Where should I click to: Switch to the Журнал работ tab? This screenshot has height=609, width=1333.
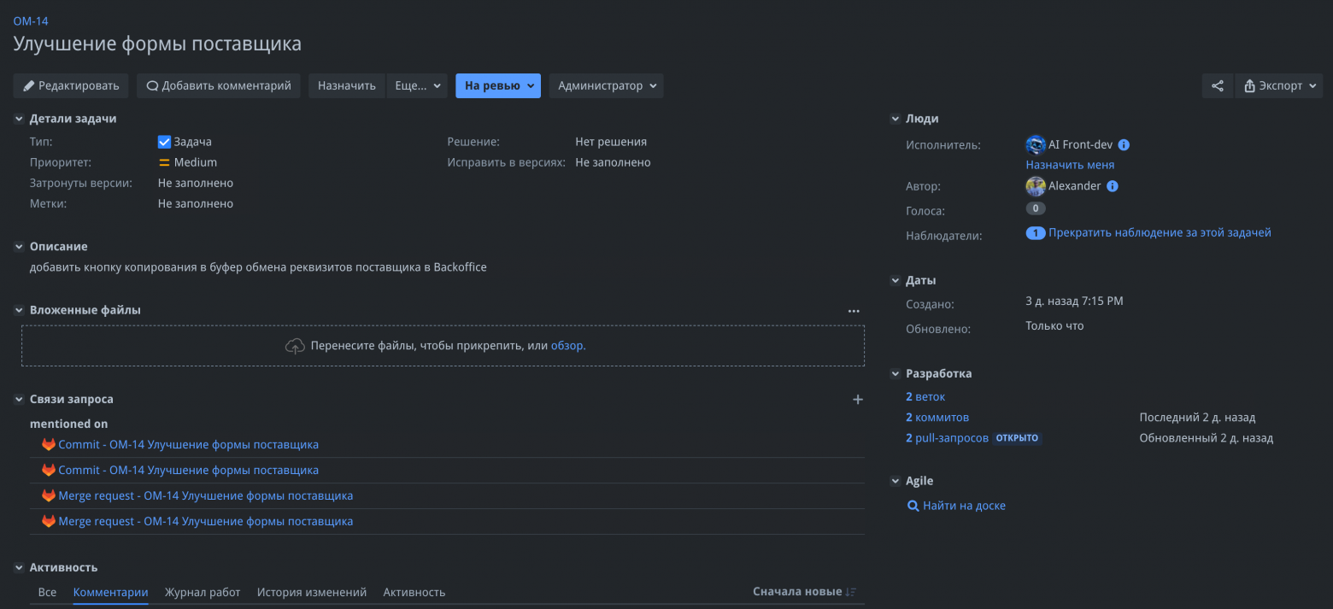click(203, 592)
